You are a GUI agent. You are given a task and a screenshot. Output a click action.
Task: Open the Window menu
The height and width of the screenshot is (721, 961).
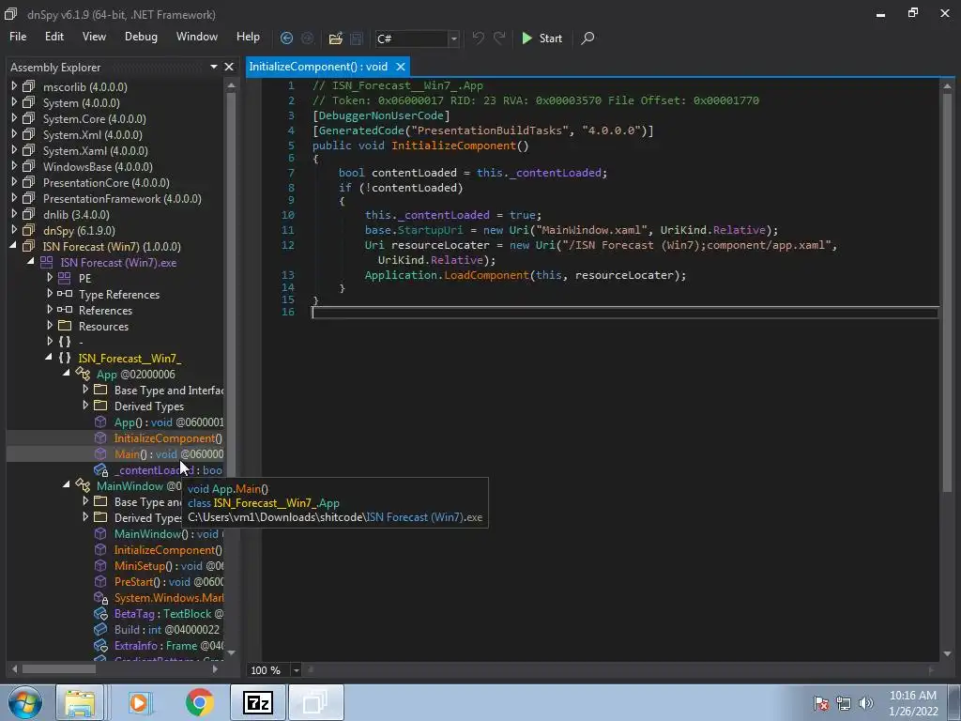point(197,37)
